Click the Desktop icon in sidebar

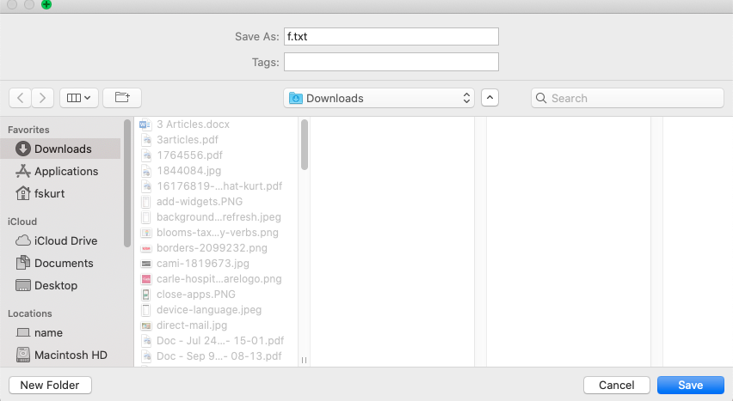click(23, 285)
